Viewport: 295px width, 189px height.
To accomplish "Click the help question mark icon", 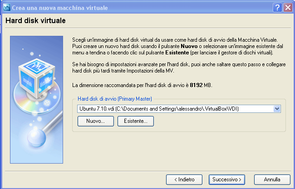I will pyautogui.click(x=277, y=8).
